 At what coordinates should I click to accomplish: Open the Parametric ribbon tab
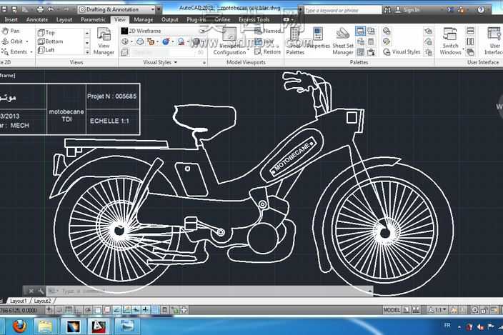click(x=93, y=19)
